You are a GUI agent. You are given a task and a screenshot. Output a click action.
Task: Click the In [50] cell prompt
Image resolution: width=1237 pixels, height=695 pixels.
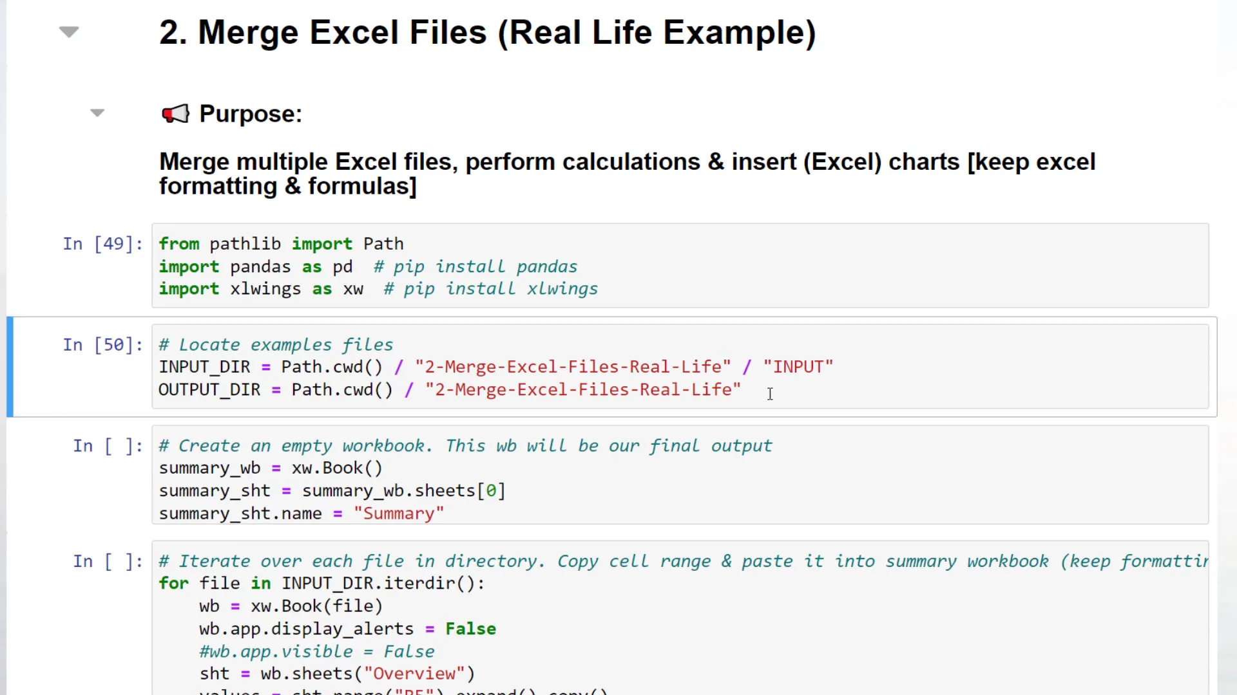(102, 345)
